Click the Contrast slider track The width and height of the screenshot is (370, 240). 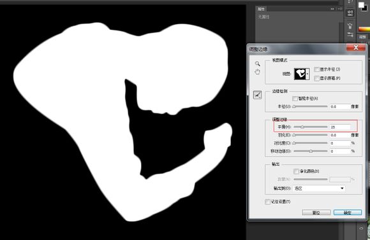pyautogui.click(x=311, y=143)
